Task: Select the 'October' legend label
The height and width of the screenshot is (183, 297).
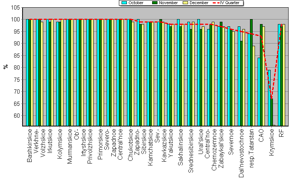Action: click(x=136, y=3)
